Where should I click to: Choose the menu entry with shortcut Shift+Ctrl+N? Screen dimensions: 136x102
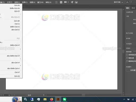coord(11,8)
